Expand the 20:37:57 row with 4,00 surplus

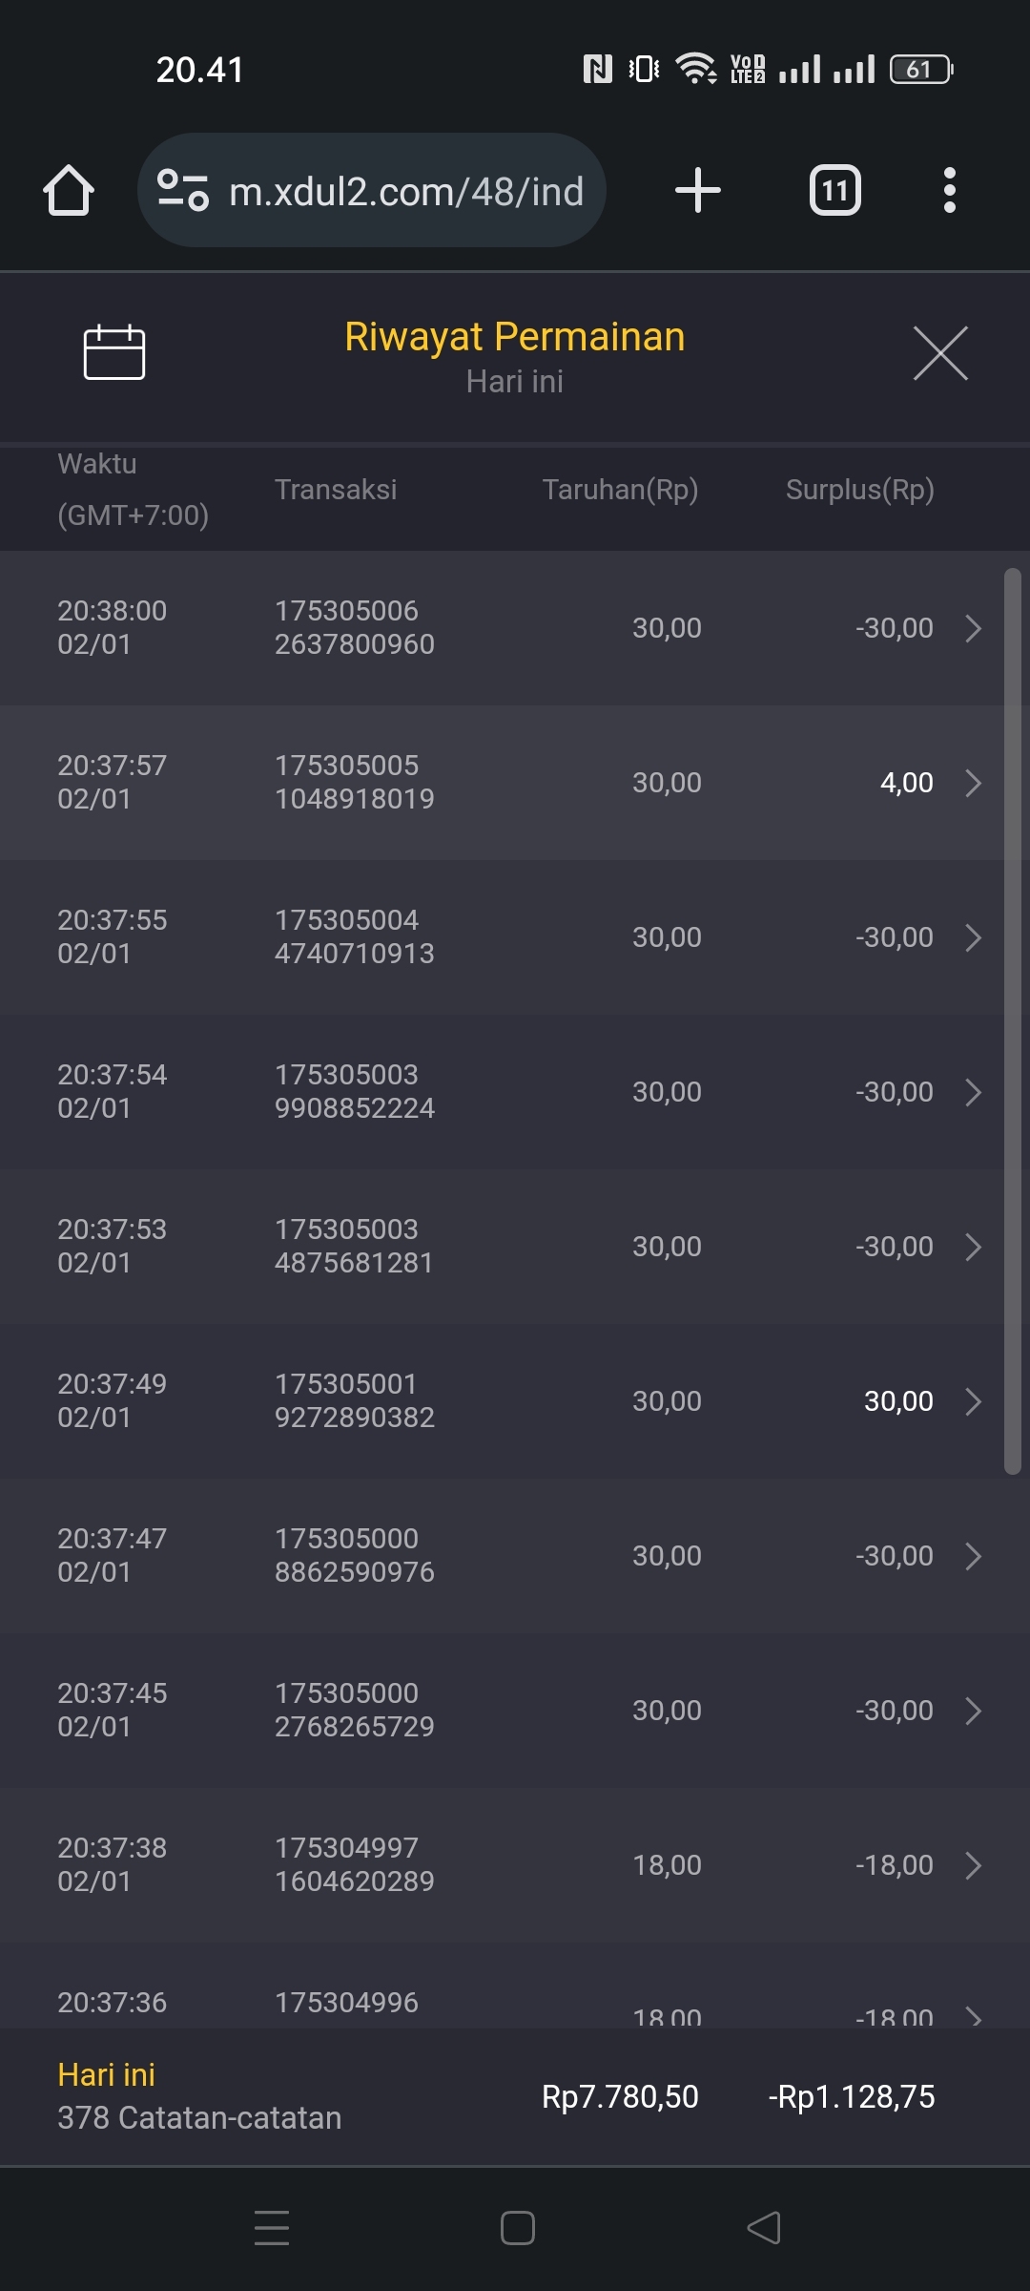coord(973,783)
